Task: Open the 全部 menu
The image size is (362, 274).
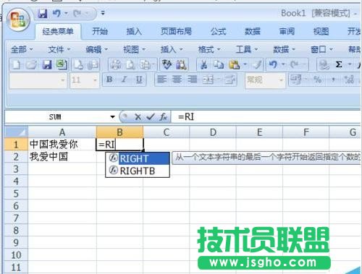Action: [22, 50]
